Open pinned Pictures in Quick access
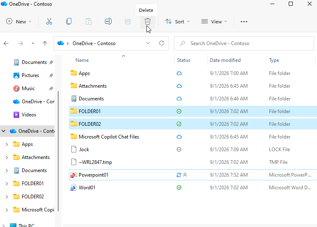317x227 pixels. coord(26,75)
